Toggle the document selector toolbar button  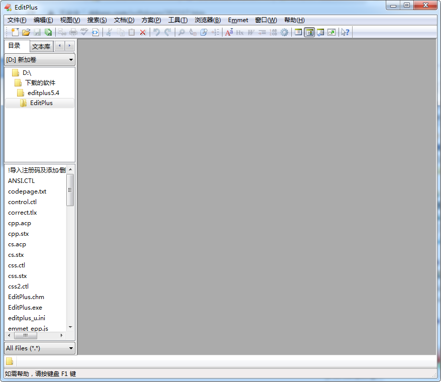298,32
